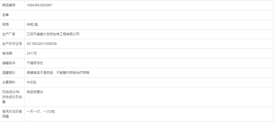
Task: Click the 主体 section header
Action: [5, 15]
